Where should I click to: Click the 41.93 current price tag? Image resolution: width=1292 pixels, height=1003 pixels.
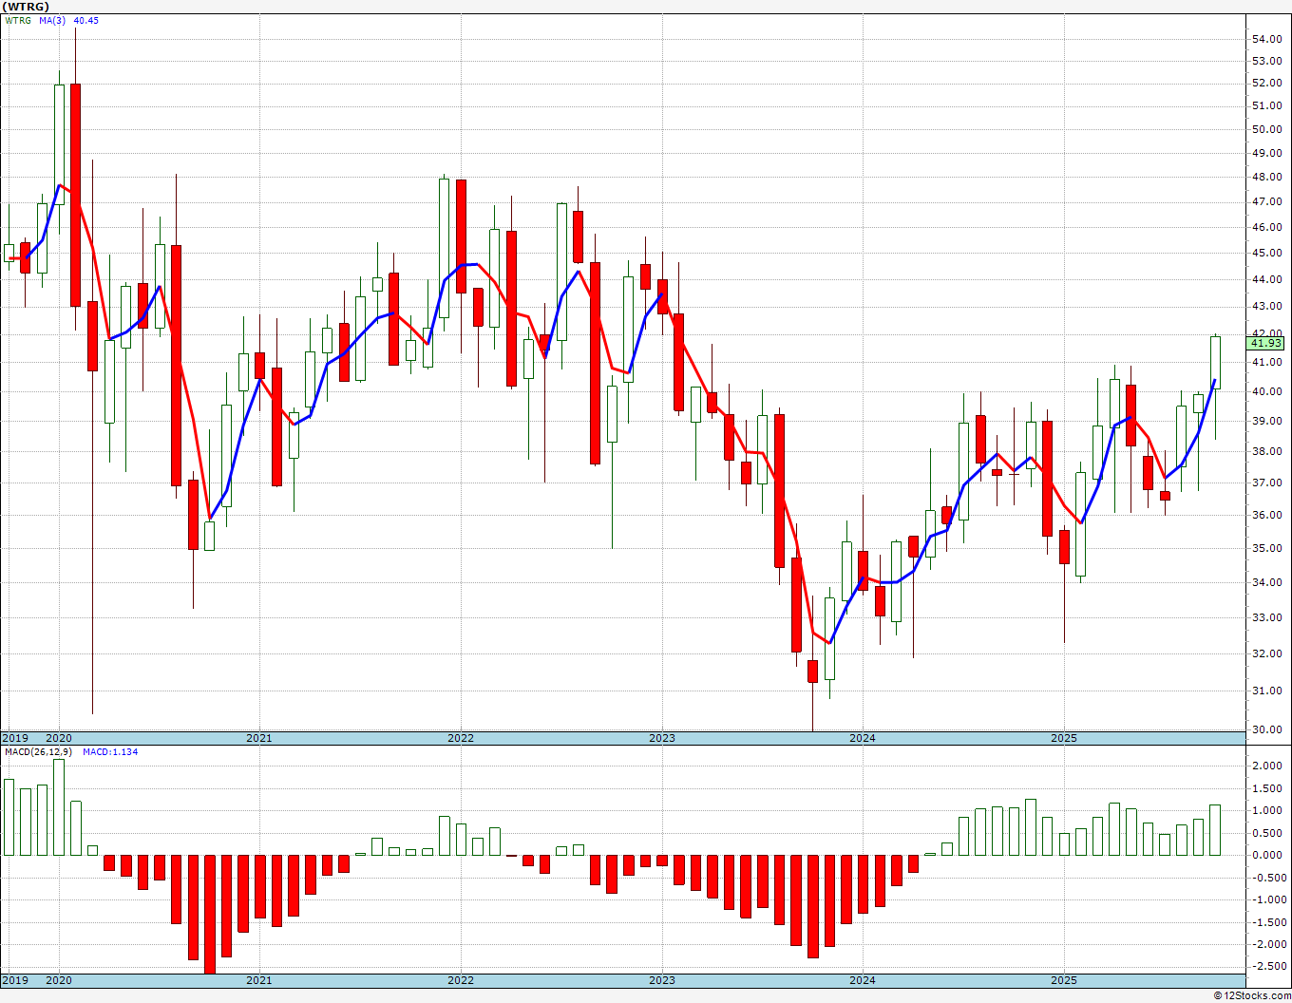1267,343
